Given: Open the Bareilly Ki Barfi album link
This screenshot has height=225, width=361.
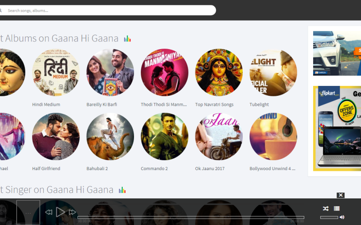Looking at the screenshot, I should 105,104.
